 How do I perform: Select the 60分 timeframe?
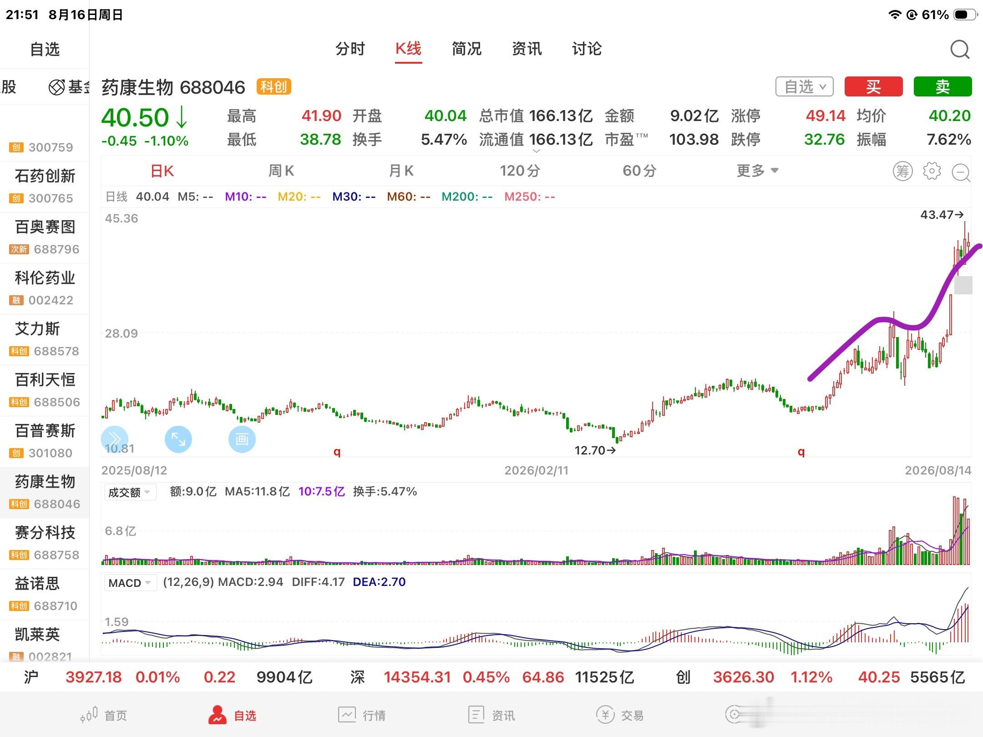tap(639, 171)
